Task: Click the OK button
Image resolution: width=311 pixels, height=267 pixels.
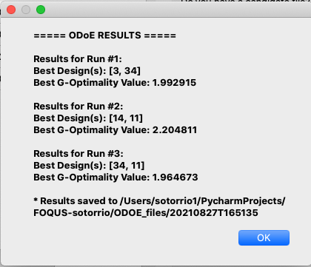Action: pyautogui.click(x=264, y=237)
